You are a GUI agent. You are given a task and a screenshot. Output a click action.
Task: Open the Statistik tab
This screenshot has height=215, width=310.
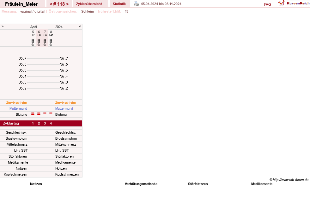[119, 4]
